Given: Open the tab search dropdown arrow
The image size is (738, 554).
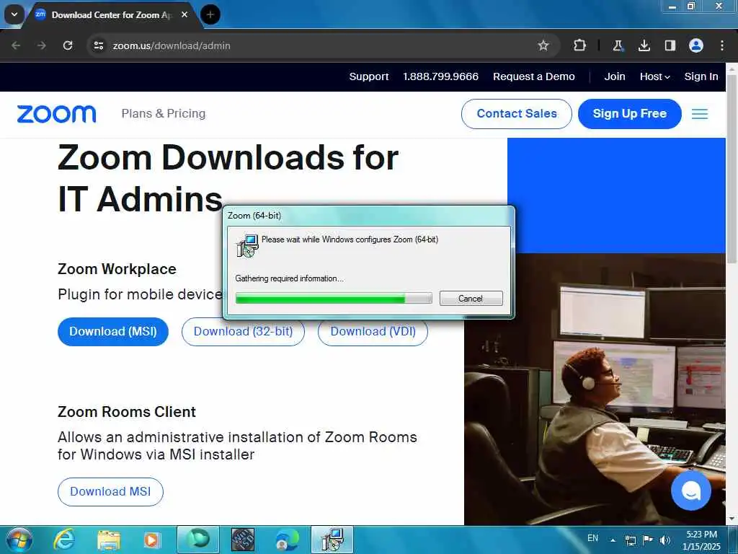Looking at the screenshot, I should pos(14,14).
